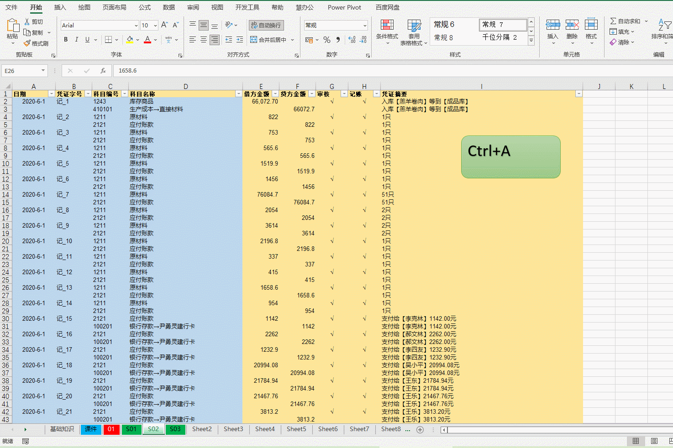Toggle Wrap Text (自动换行)
This screenshot has height=448, width=673.
pos(267,25)
